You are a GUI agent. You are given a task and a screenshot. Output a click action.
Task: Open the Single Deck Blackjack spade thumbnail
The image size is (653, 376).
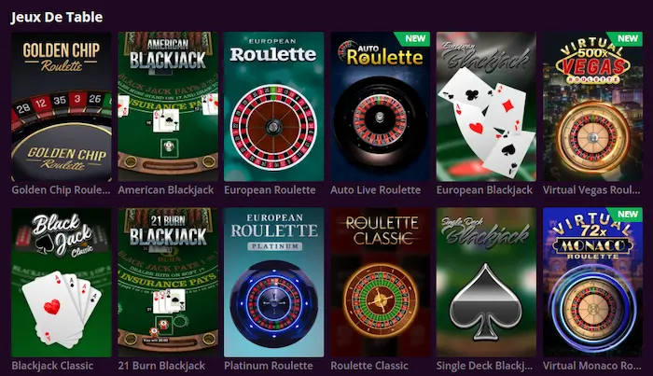[486, 283]
